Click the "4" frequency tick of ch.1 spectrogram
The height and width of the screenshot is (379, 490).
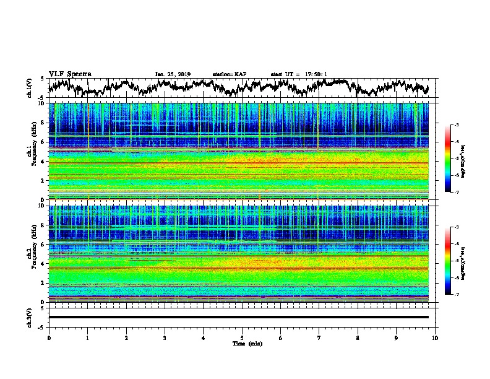coord(43,162)
